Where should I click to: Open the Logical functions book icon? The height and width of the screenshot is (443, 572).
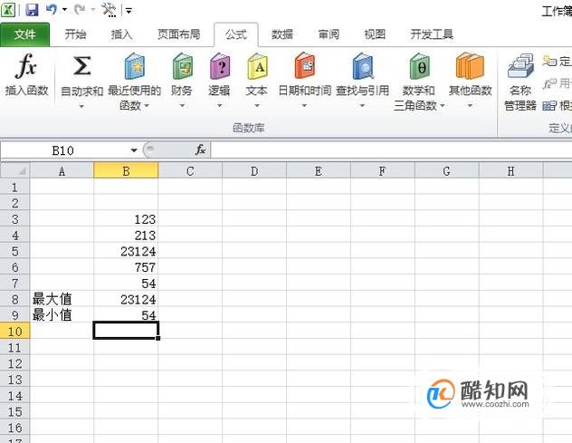click(x=220, y=66)
